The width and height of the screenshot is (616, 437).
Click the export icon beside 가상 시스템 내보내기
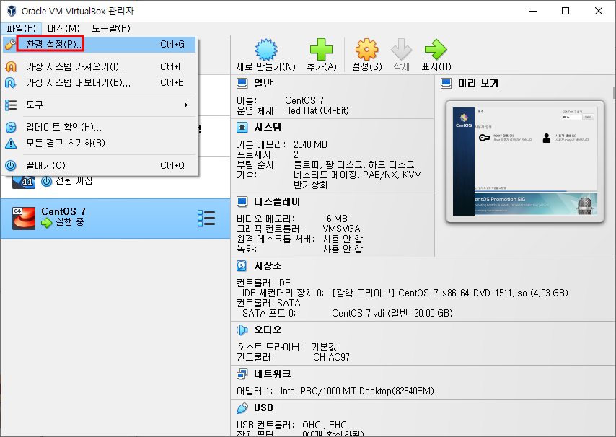tap(11, 82)
